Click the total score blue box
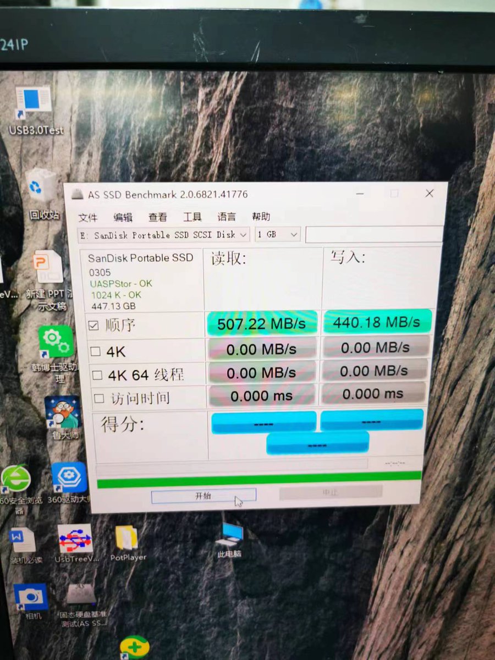 (x=318, y=443)
